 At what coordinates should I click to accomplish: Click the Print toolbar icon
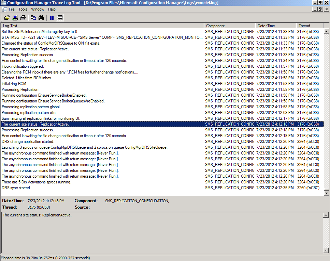(23, 18)
